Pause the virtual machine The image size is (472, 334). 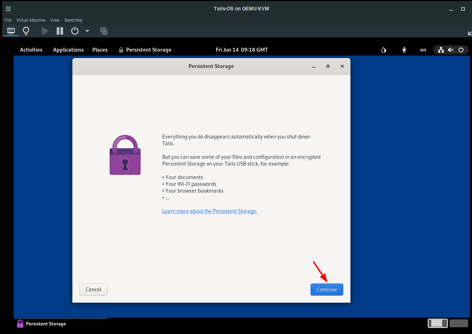[60, 31]
